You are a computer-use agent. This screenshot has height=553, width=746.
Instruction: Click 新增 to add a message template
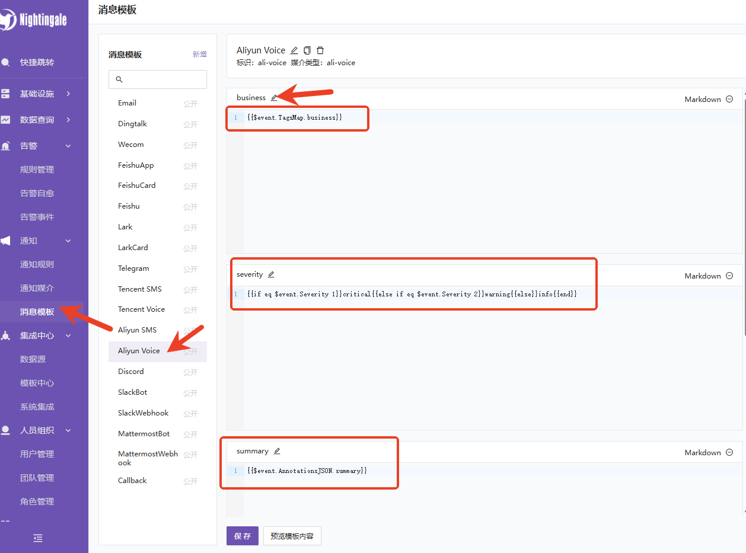click(199, 55)
